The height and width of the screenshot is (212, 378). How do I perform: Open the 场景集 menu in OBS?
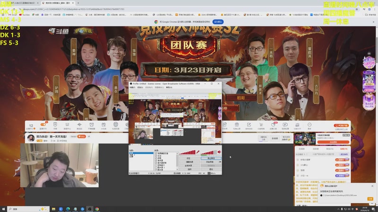(x=159, y=87)
